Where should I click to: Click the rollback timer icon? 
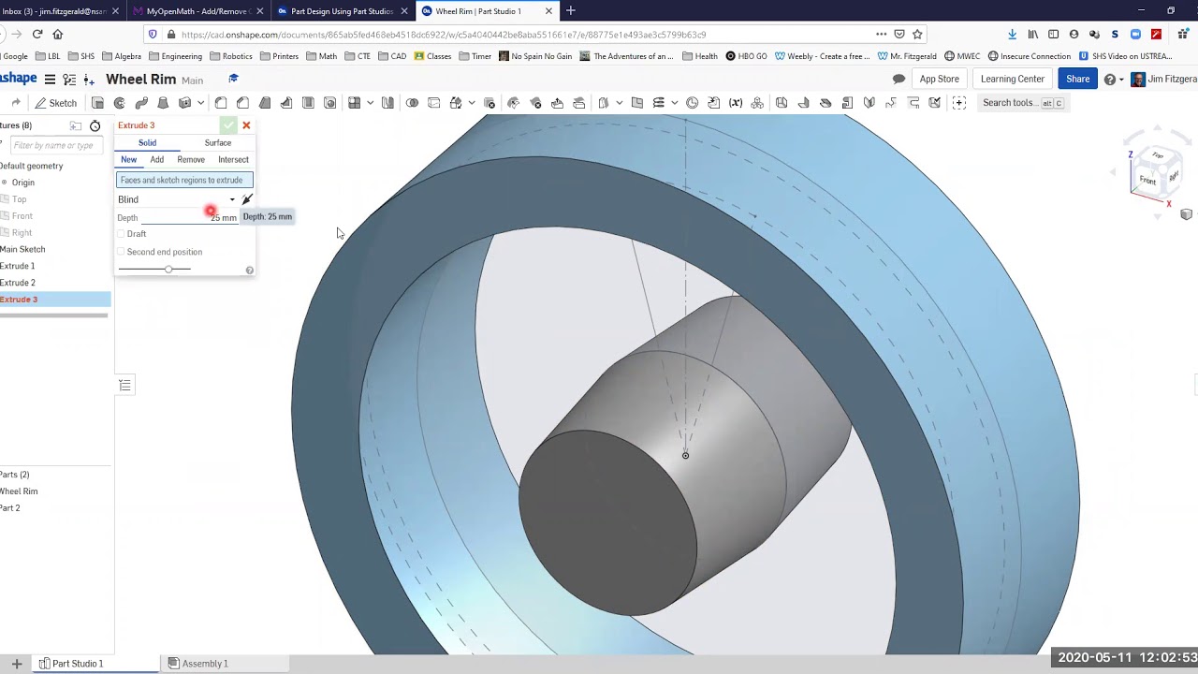95,125
